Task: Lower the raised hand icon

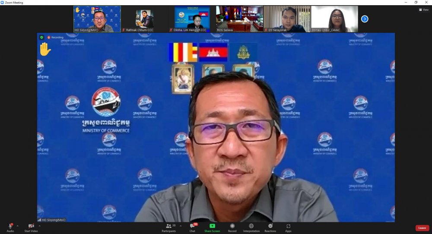Action: tap(45, 49)
